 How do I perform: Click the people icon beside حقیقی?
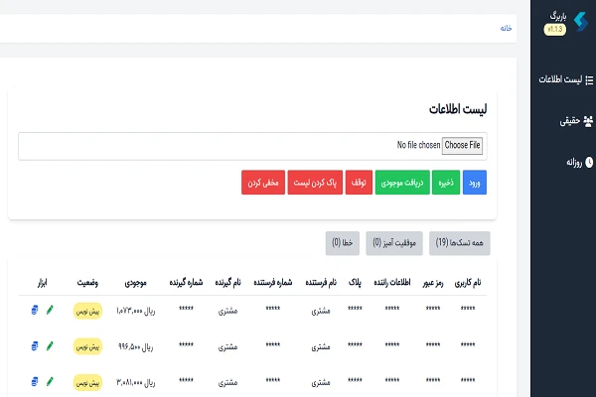[587, 121]
